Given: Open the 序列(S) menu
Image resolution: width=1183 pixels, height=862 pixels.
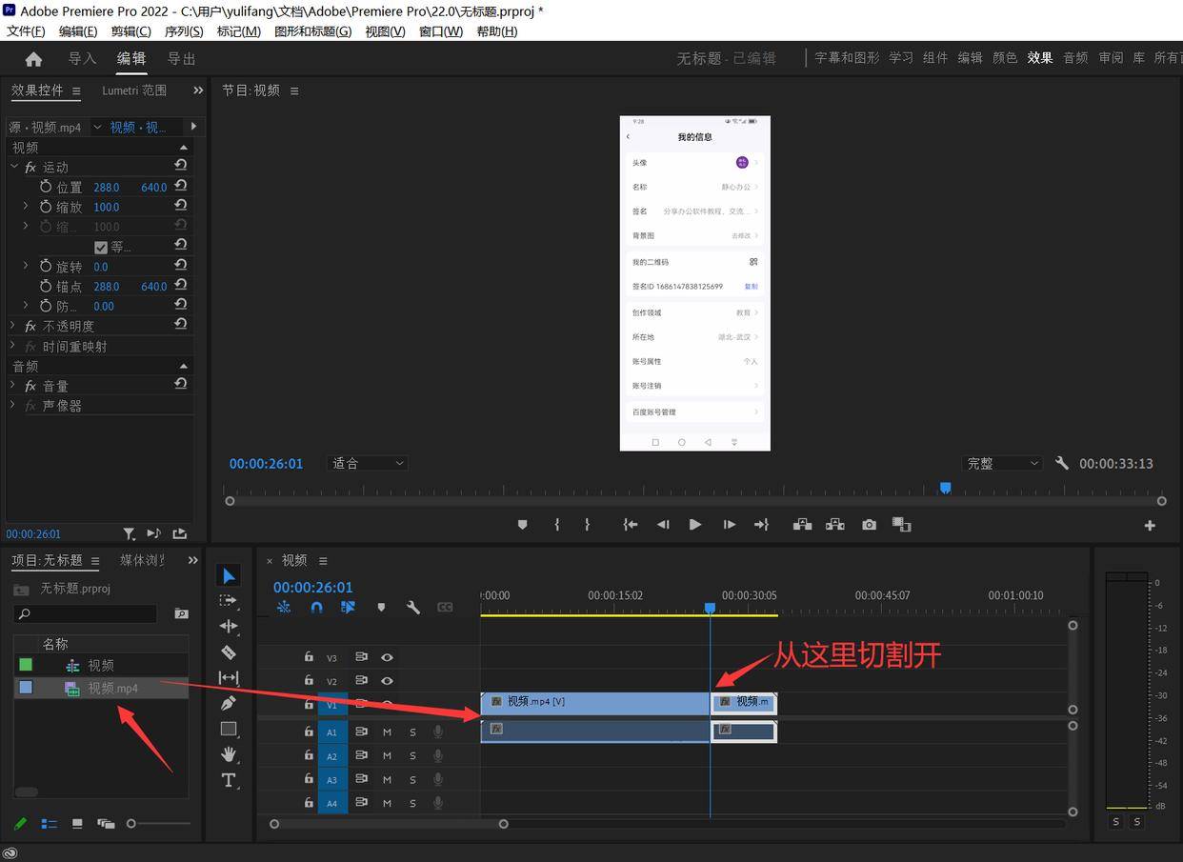Looking at the screenshot, I should point(184,31).
